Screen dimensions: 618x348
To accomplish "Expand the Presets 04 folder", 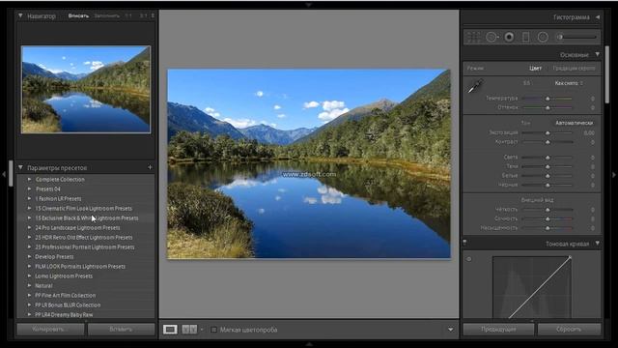I will pos(30,188).
